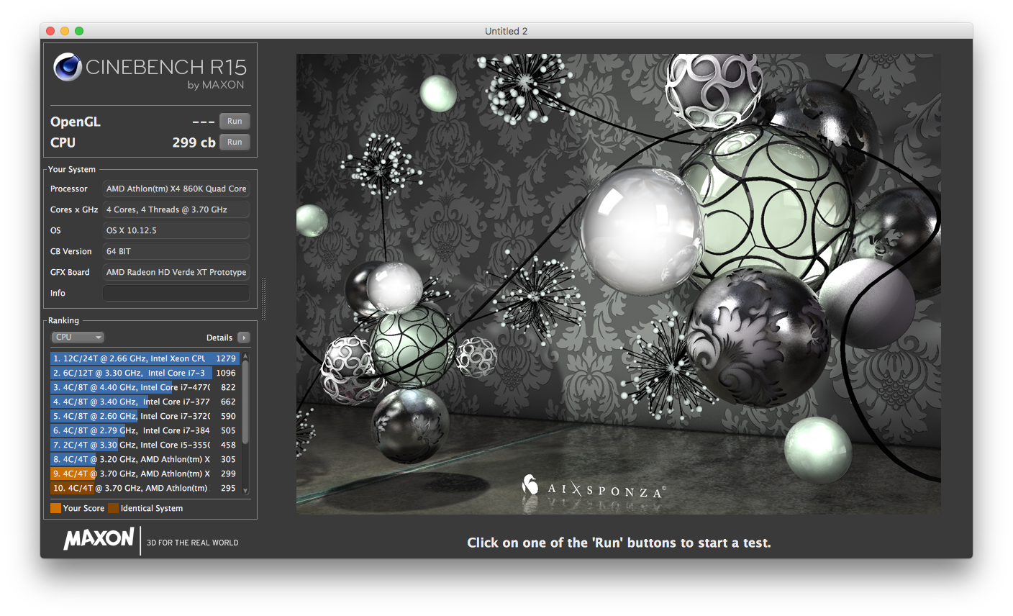Image resolution: width=1013 pixels, height=616 pixels.
Task: Click into the empty Info text field
Action: pos(176,293)
